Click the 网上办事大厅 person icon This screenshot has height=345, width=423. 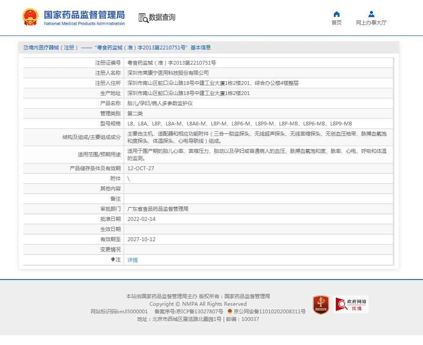[371, 14]
